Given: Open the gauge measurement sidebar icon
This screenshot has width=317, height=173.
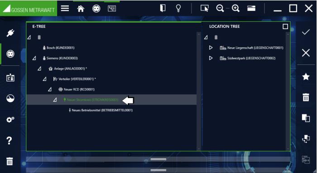Looking at the screenshot, I should [x=10, y=99].
